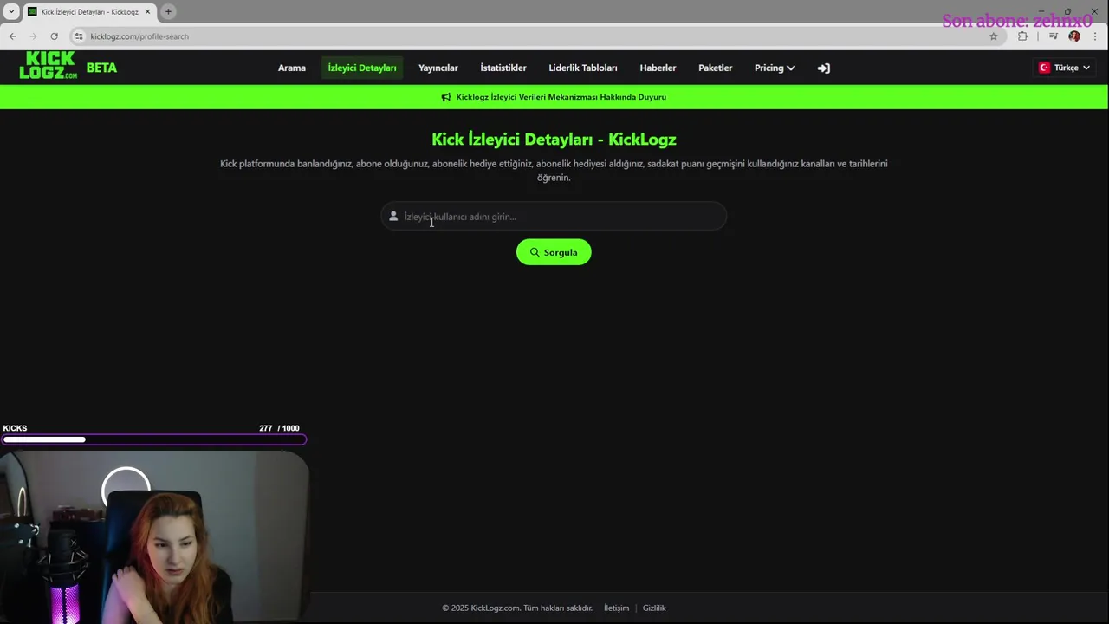
Task: Open the media control icon in toolbar
Action: pyautogui.click(x=1053, y=36)
